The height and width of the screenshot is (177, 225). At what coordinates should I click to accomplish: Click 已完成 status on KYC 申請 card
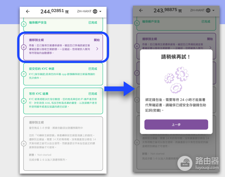(93, 69)
